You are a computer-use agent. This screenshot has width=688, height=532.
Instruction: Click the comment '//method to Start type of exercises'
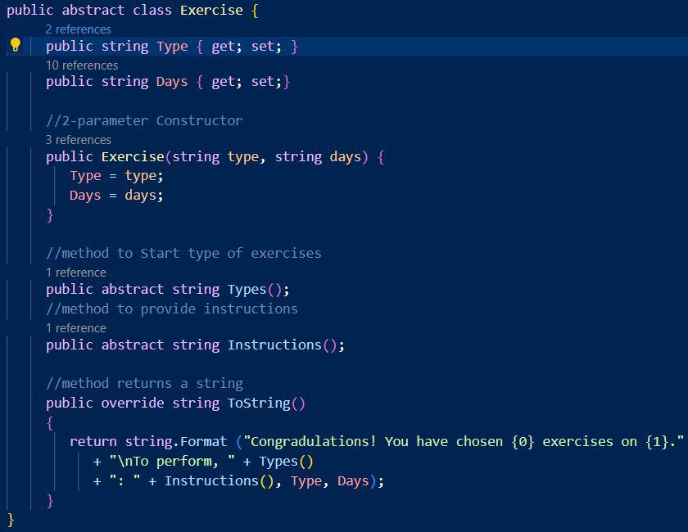click(183, 253)
